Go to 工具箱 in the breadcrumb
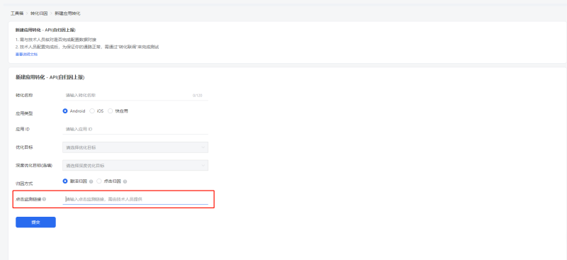 point(17,13)
